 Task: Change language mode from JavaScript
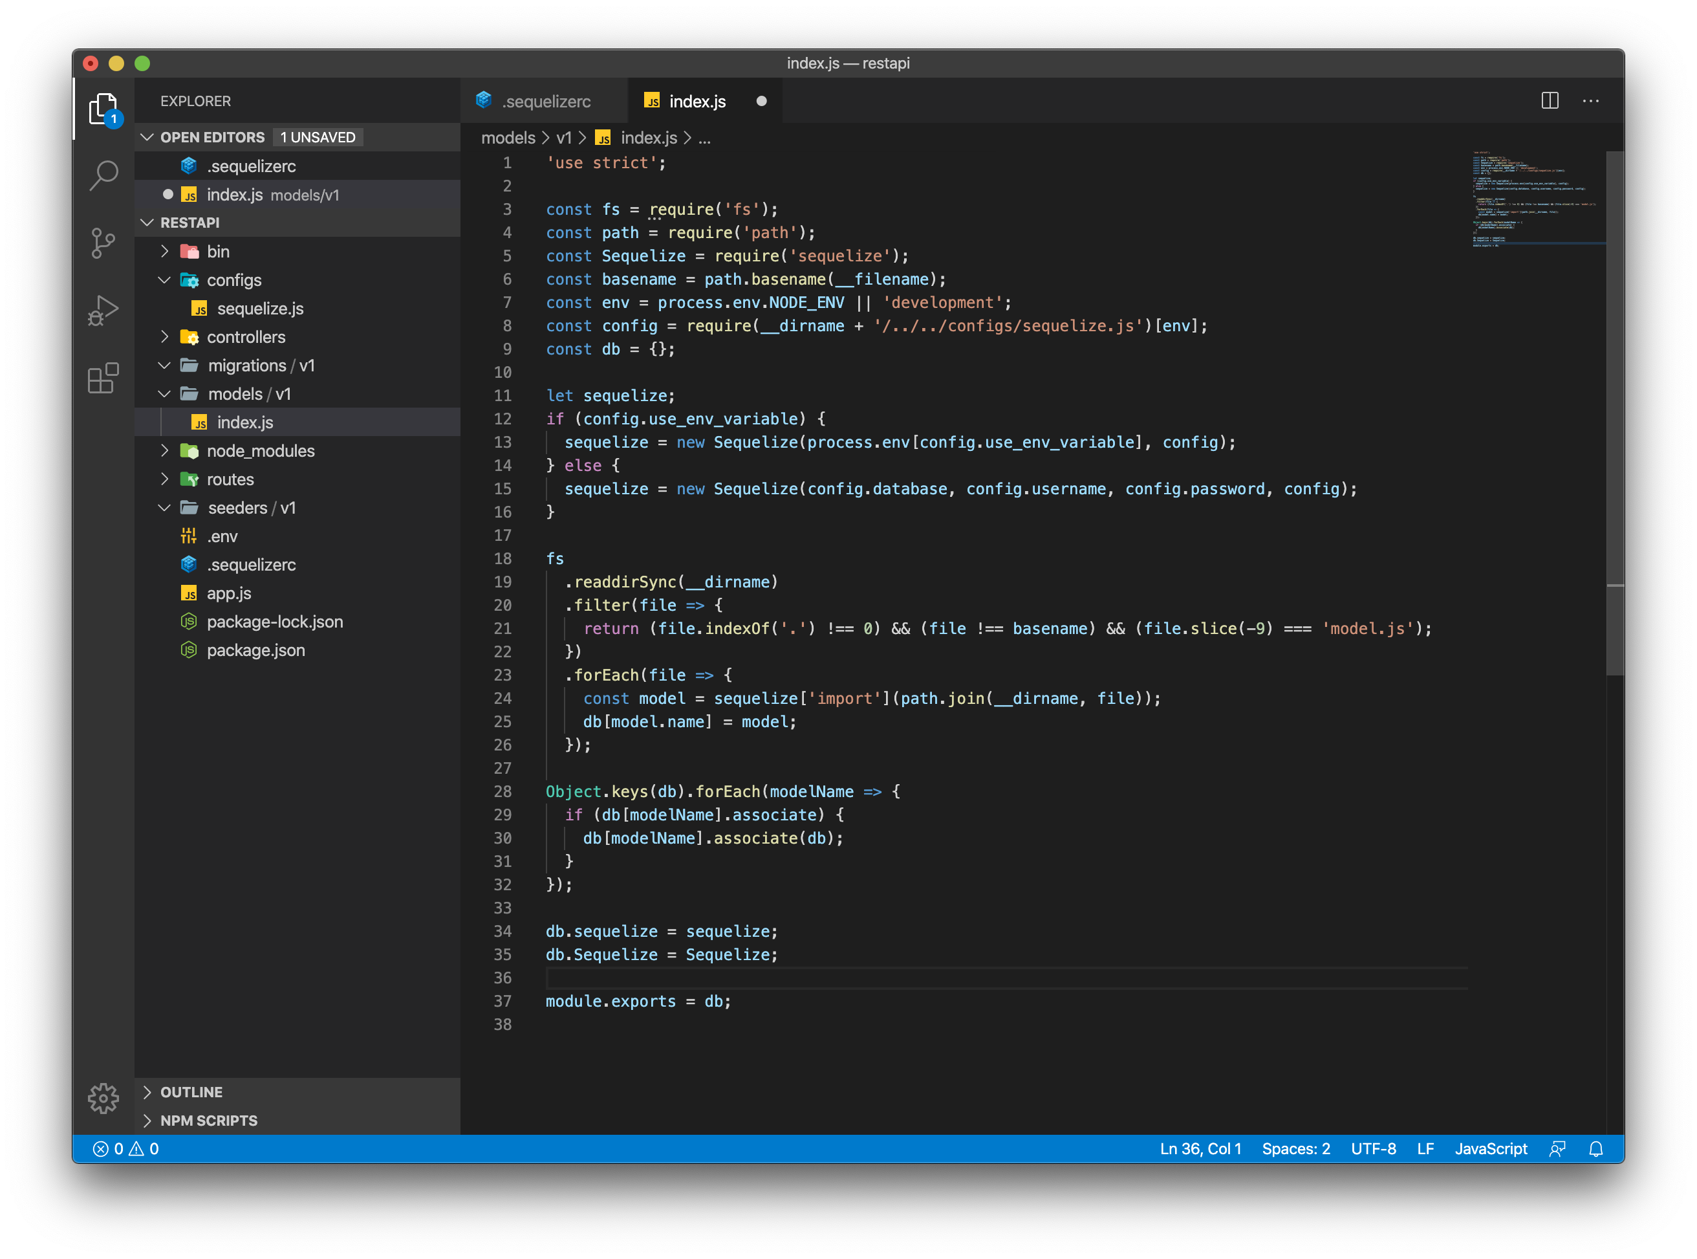[1490, 1148]
